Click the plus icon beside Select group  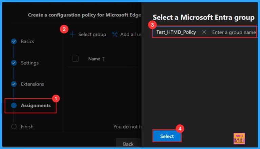[x=73, y=34]
